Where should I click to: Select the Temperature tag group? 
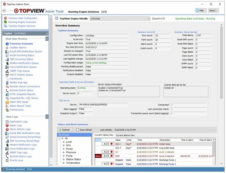pyautogui.click(x=73, y=163)
